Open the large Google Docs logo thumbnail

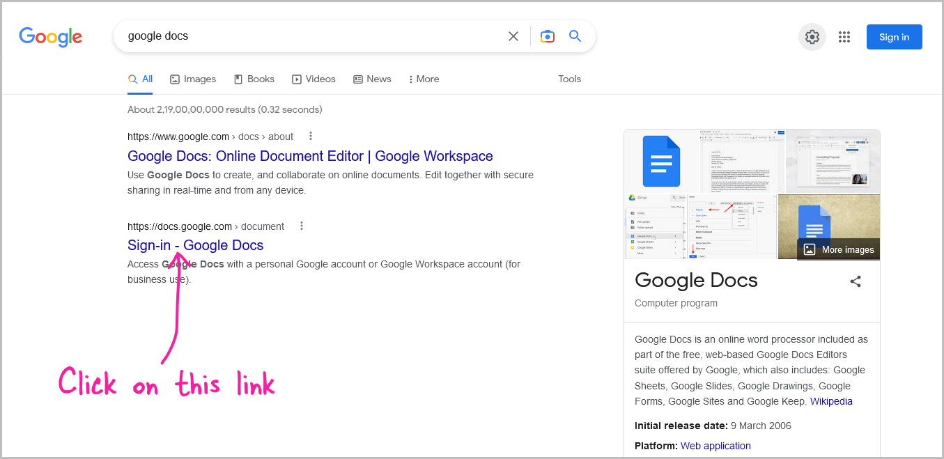(x=661, y=161)
